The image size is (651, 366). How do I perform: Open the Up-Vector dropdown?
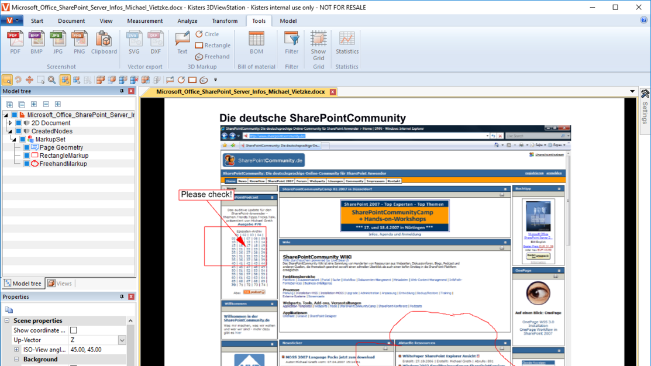click(x=122, y=340)
